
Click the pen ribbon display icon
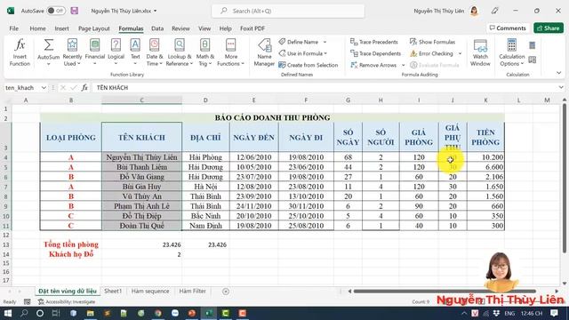pyautogui.click(x=494, y=11)
